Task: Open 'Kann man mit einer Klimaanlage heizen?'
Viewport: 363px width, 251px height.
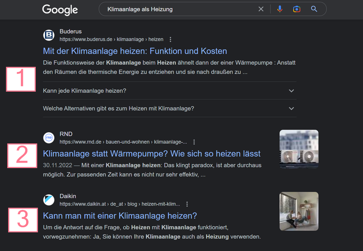Action: click(120, 216)
